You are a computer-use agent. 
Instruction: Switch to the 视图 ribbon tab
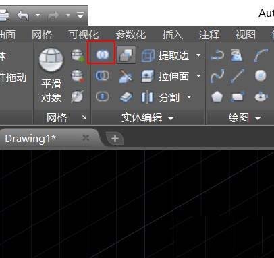click(246, 35)
